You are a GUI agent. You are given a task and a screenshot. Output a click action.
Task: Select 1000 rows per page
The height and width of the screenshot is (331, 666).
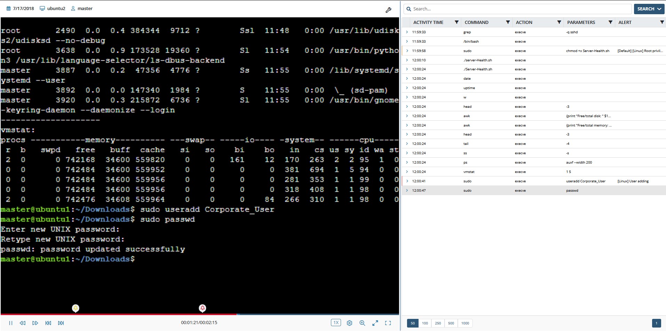(465, 323)
